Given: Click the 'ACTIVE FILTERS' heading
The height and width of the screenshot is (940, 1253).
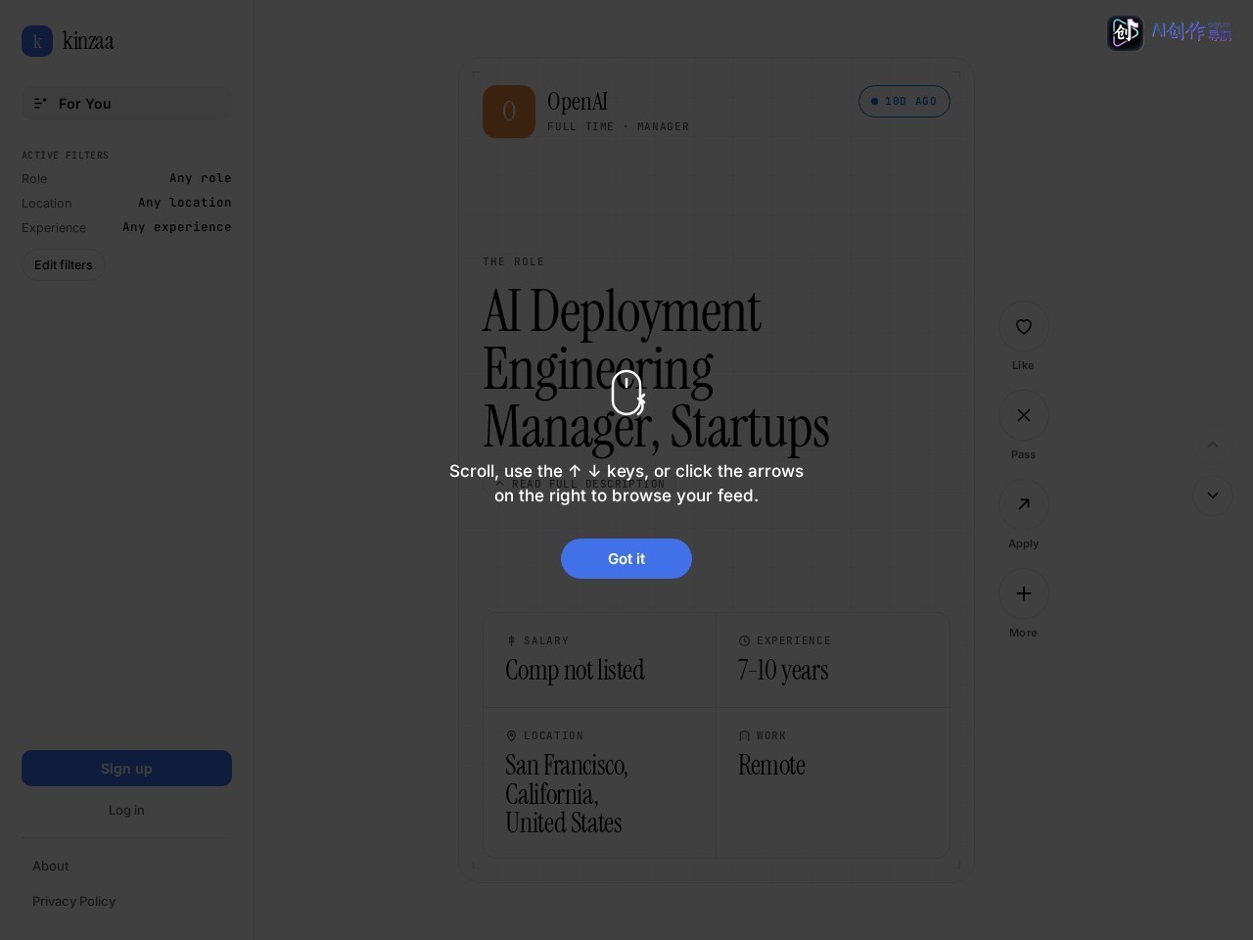Looking at the screenshot, I should pyautogui.click(x=66, y=156).
